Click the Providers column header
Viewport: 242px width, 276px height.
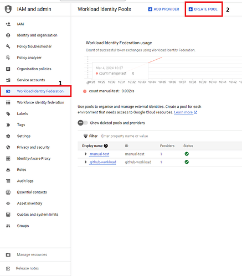pos(167,146)
